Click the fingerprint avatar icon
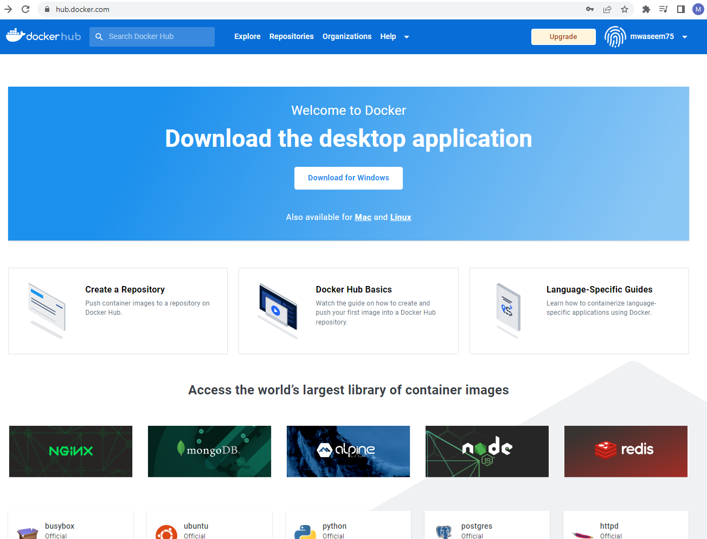Screen dimensions: 707x539 (x=615, y=37)
